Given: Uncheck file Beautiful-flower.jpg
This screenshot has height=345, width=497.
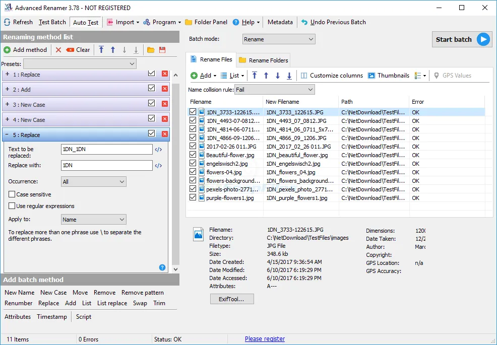Looking at the screenshot, I should click(x=193, y=155).
